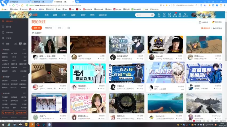
Task: Click the three-dots menu on T149 card
Action: point(182,89)
